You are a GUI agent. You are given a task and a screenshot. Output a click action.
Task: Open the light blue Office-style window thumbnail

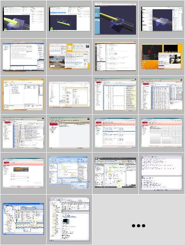(69, 173)
